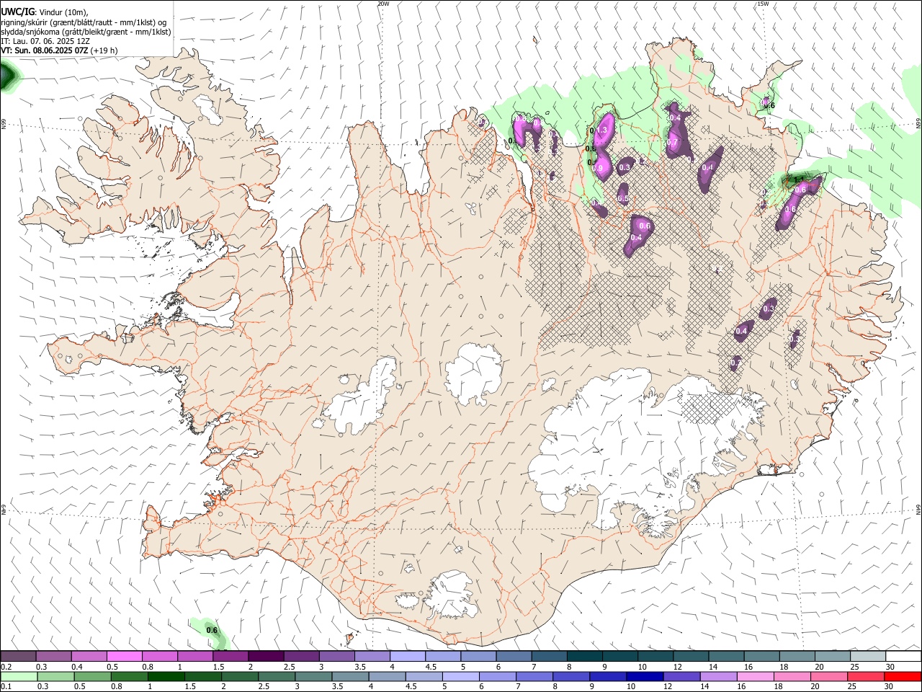This screenshot has width=922, height=692.
Task: Click the 0.6 rain label off the southwest coast
Action: point(212,630)
